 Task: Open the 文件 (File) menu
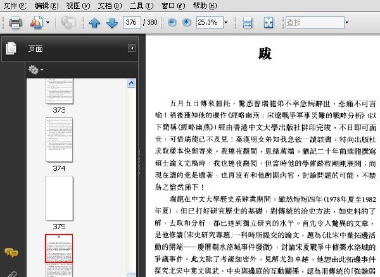[x=15, y=6]
